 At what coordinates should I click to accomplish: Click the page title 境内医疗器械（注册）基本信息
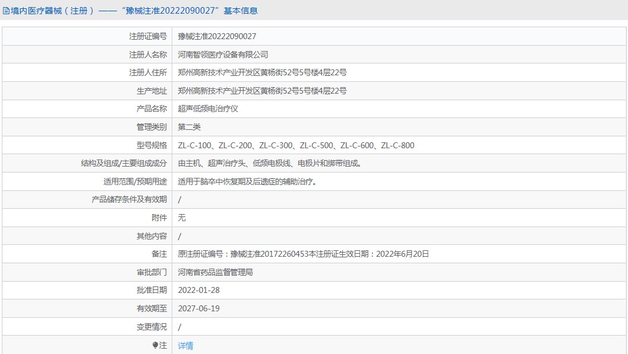(x=134, y=11)
